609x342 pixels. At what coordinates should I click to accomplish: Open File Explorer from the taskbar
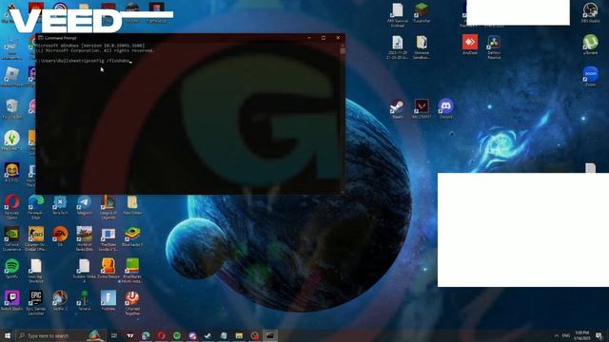tap(239, 335)
